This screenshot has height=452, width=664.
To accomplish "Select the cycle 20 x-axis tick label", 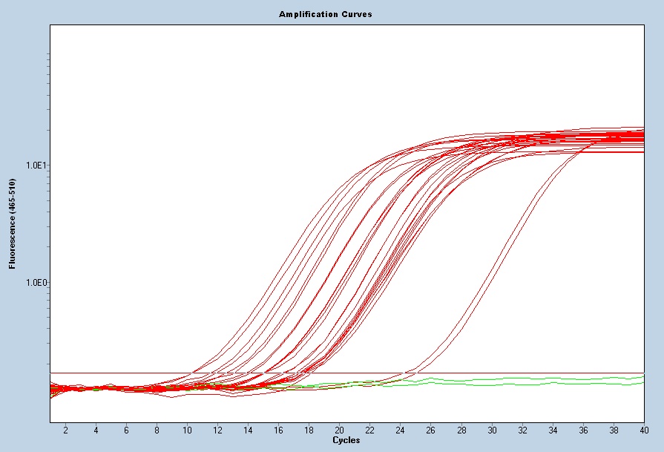I will click(x=339, y=430).
